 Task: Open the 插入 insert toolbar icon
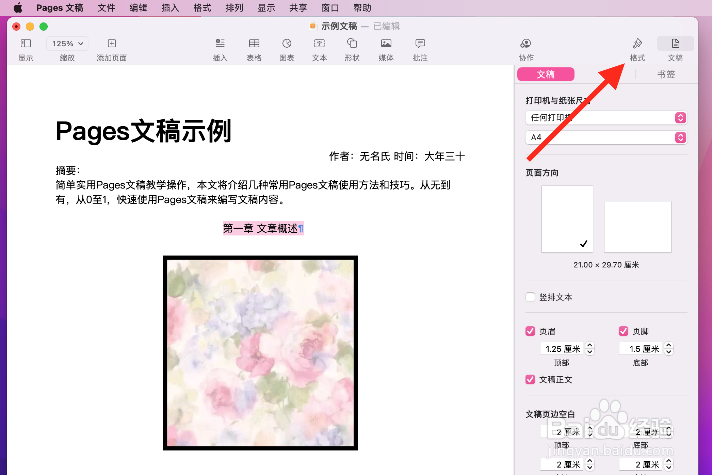[x=220, y=44]
